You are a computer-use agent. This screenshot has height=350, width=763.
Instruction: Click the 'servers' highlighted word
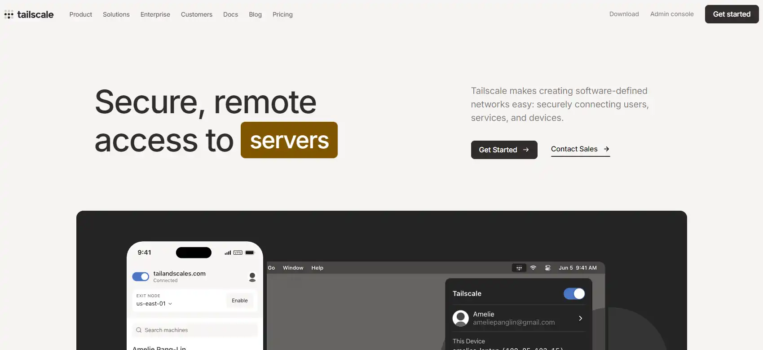pos(289,140)
